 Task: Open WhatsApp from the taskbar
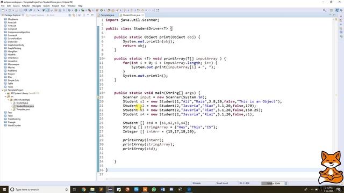point(154,189)
